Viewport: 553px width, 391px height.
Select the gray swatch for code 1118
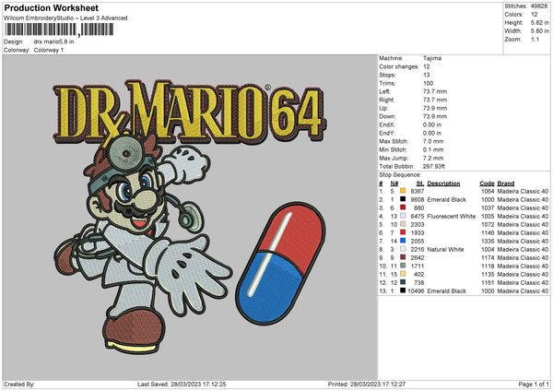[x=403, y=266]
